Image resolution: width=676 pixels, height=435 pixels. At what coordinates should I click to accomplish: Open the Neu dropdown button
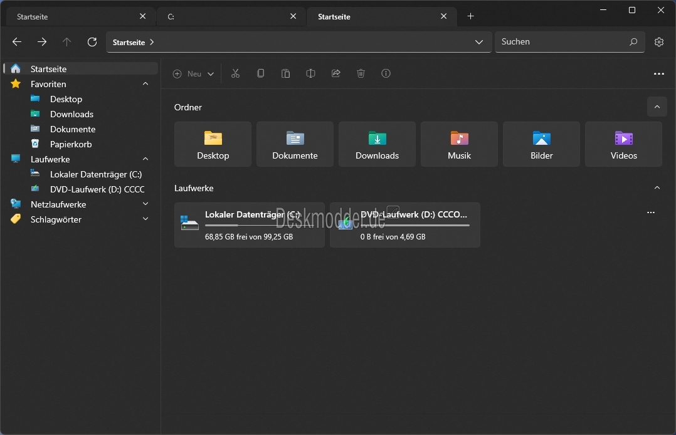point(193,74)
